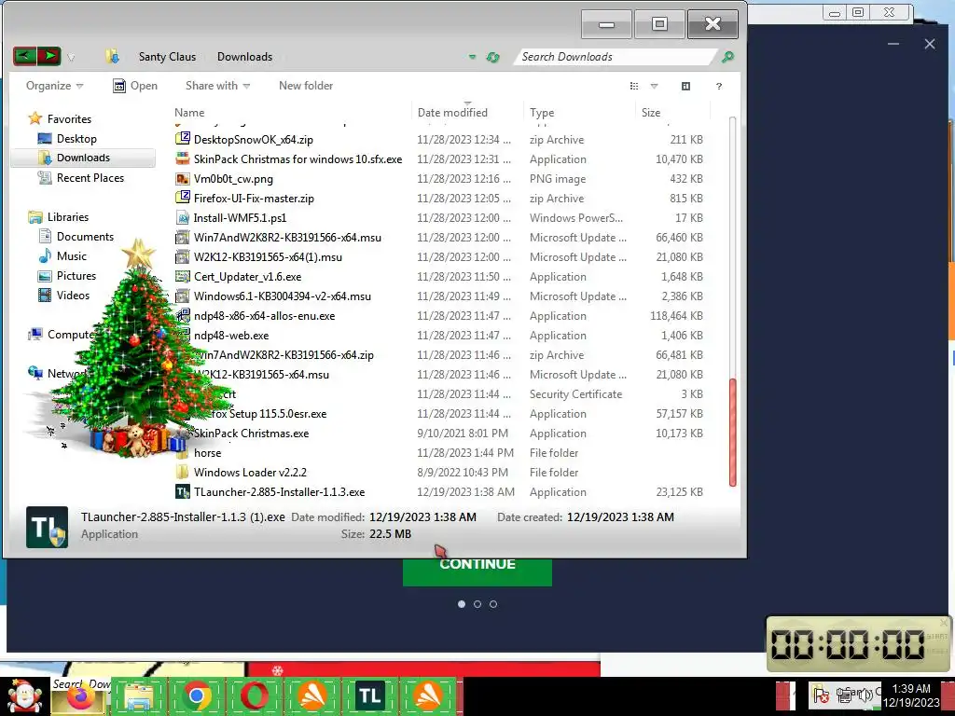Open help with the question mark icon
This screenshot has width=955, height=716.
coord(719,86)
